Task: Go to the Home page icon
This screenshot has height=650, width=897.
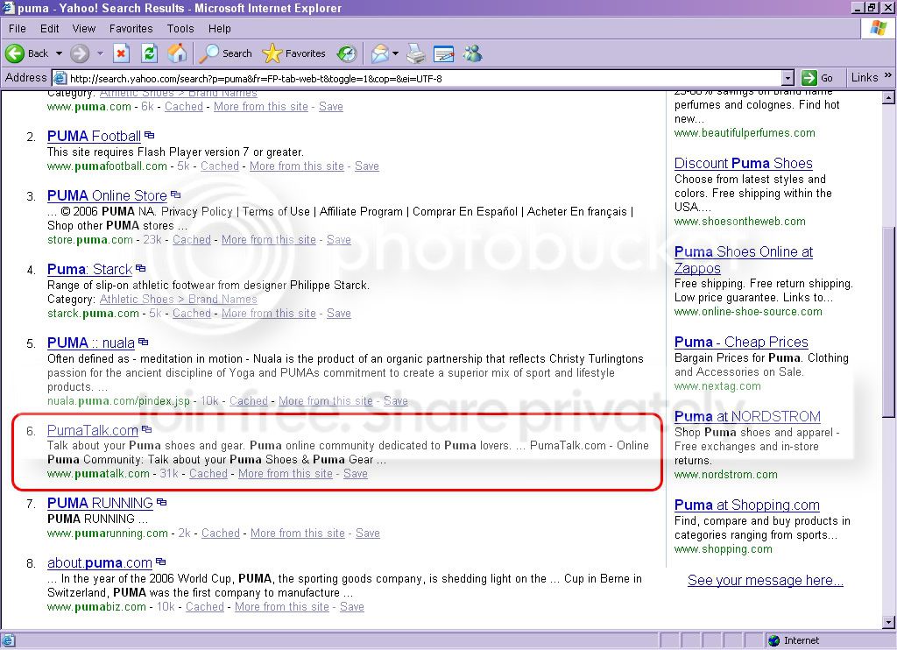Action: click(x=177, y=53)
